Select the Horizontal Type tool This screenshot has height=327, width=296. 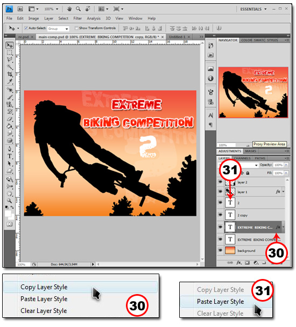click(x=9, y=156)
